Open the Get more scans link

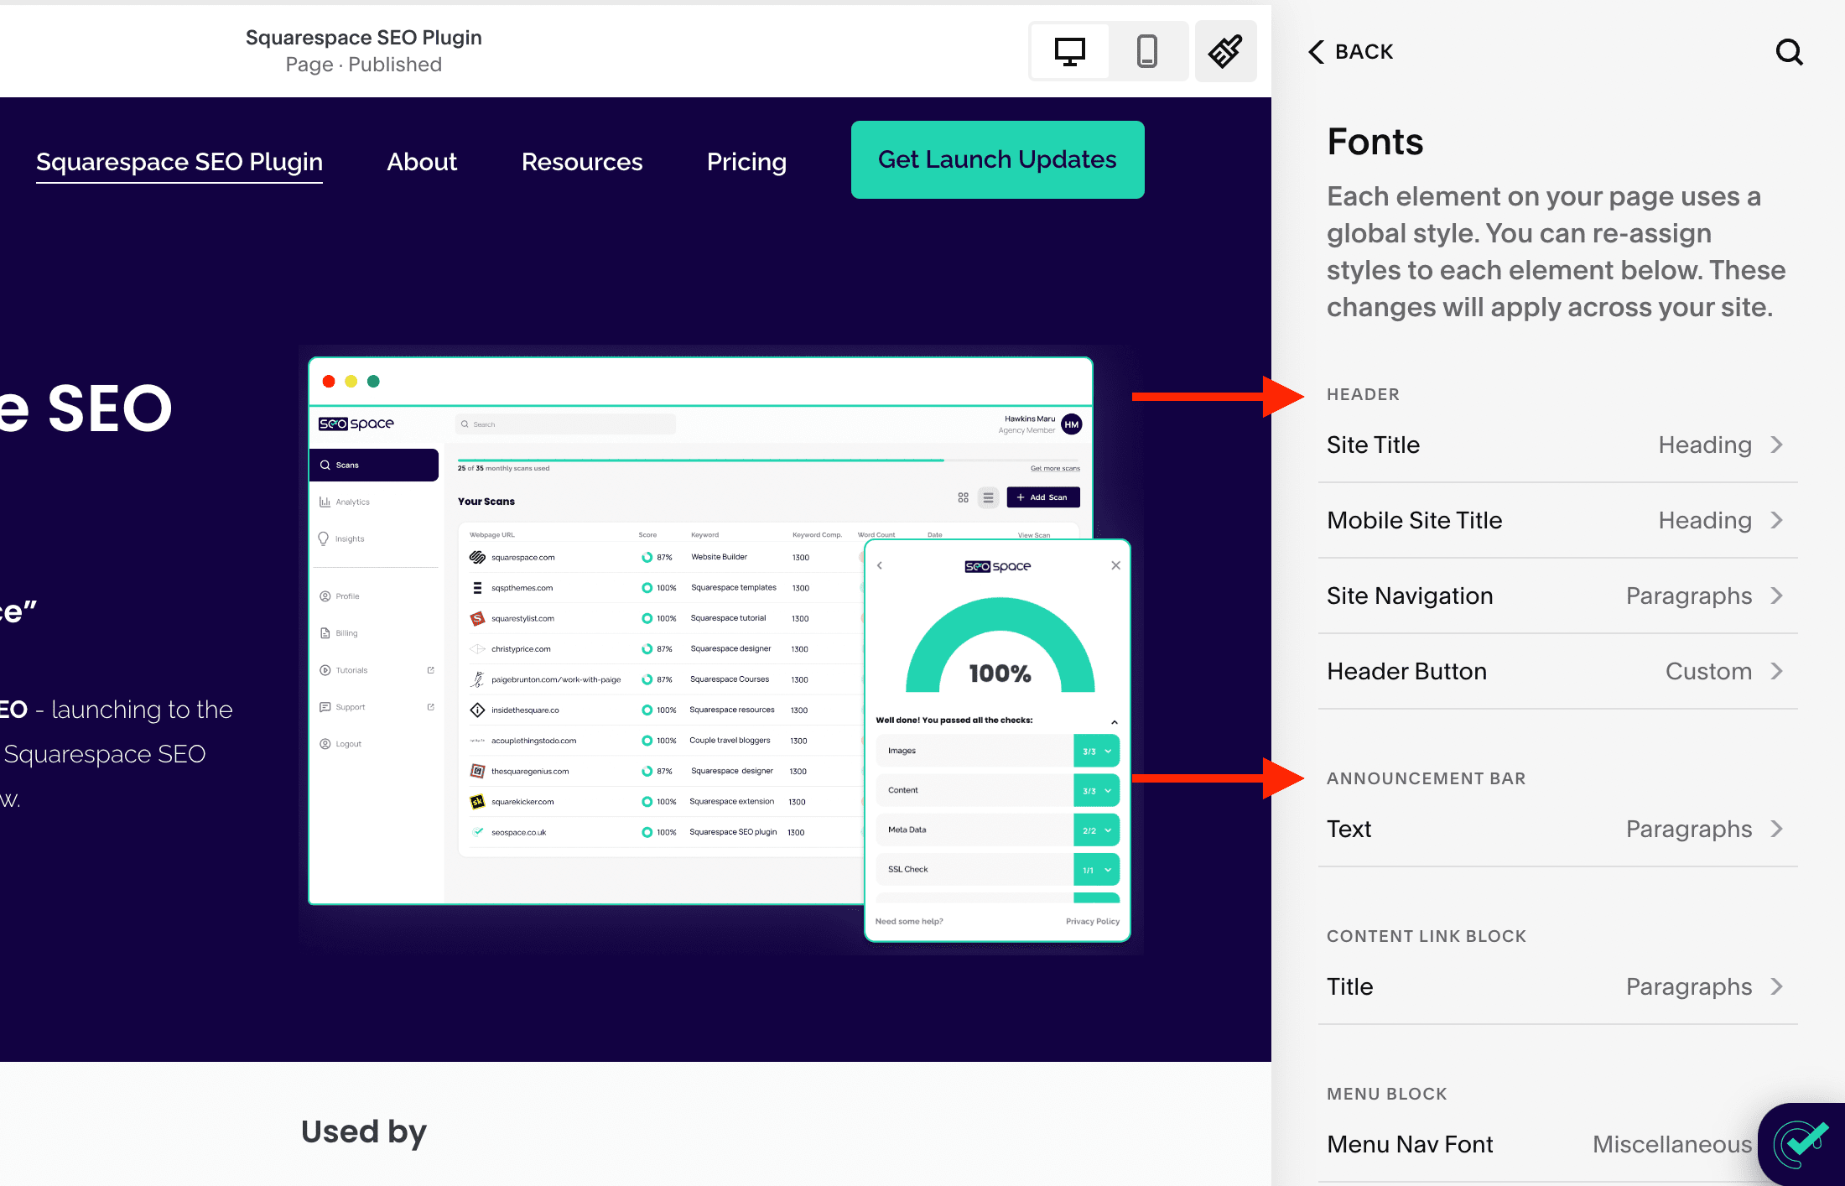[1054, 468]
